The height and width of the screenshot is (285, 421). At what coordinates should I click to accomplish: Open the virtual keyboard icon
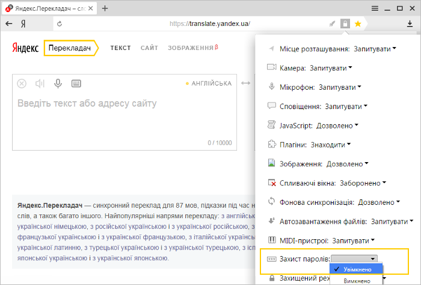[76, 83]
